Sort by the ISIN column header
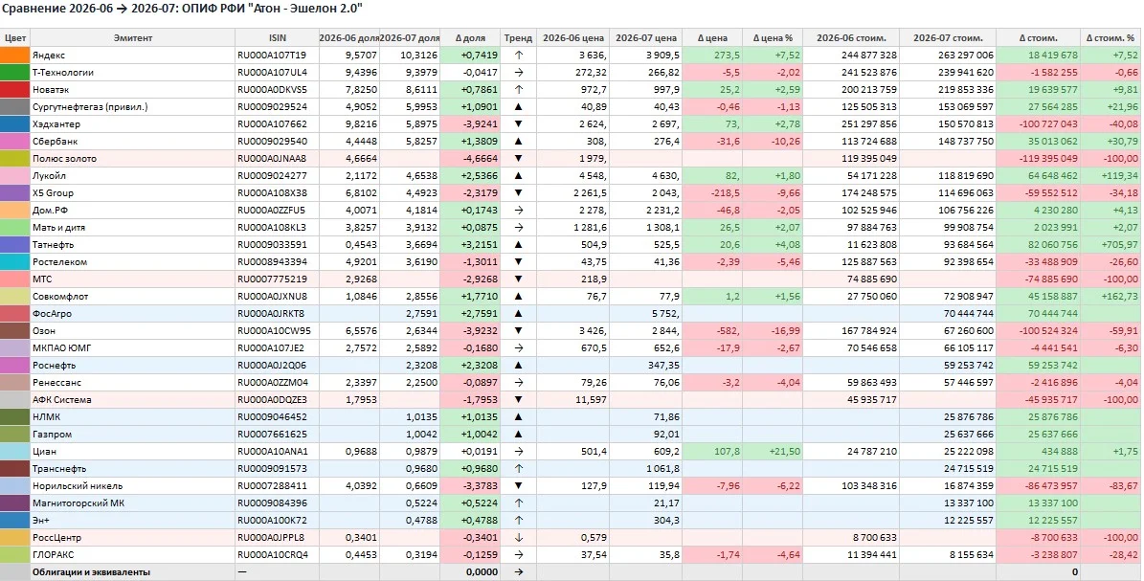 277,38
